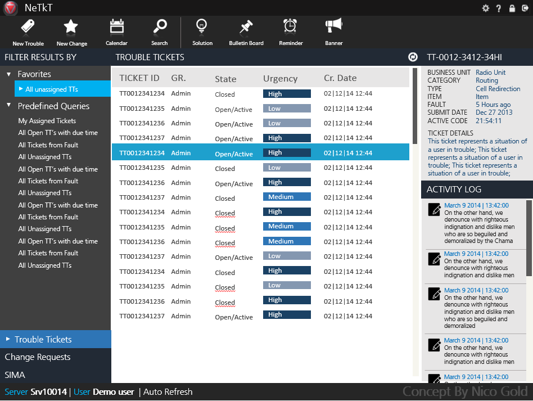Click the NeTkT red shield logo

click(11, 8)
